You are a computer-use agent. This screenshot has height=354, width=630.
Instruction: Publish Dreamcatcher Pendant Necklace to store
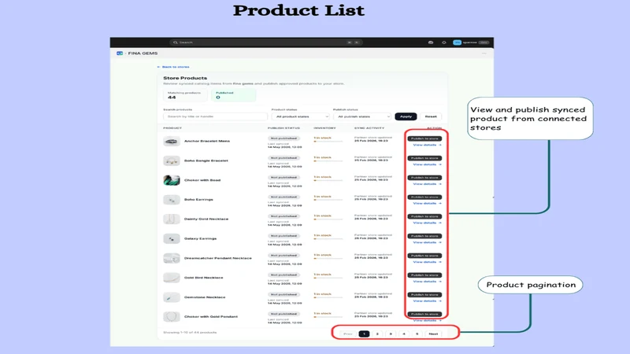click(424, 256)
